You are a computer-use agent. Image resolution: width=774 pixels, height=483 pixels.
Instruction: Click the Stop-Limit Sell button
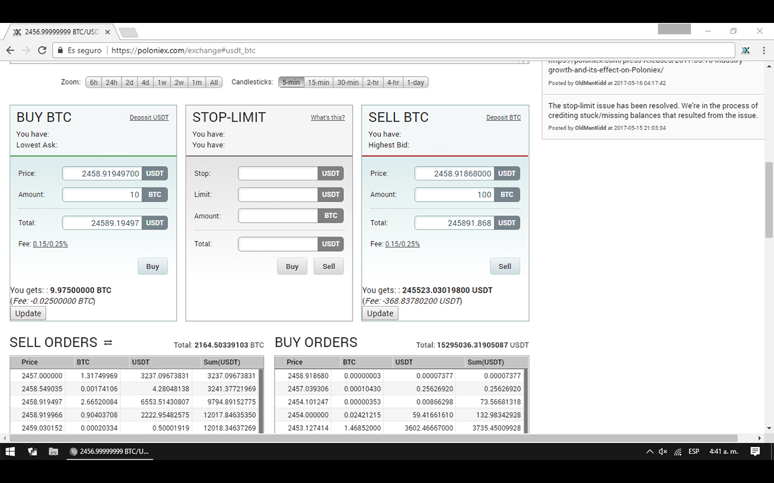(329, 266)
